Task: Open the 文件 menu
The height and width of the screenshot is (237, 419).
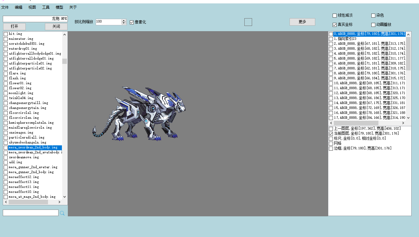Action: tap(5, 7)
